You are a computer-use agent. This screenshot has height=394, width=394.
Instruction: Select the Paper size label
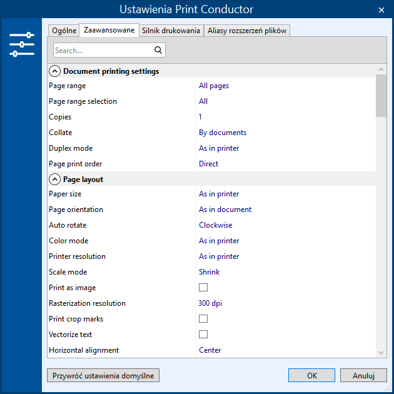click(65, 194)
